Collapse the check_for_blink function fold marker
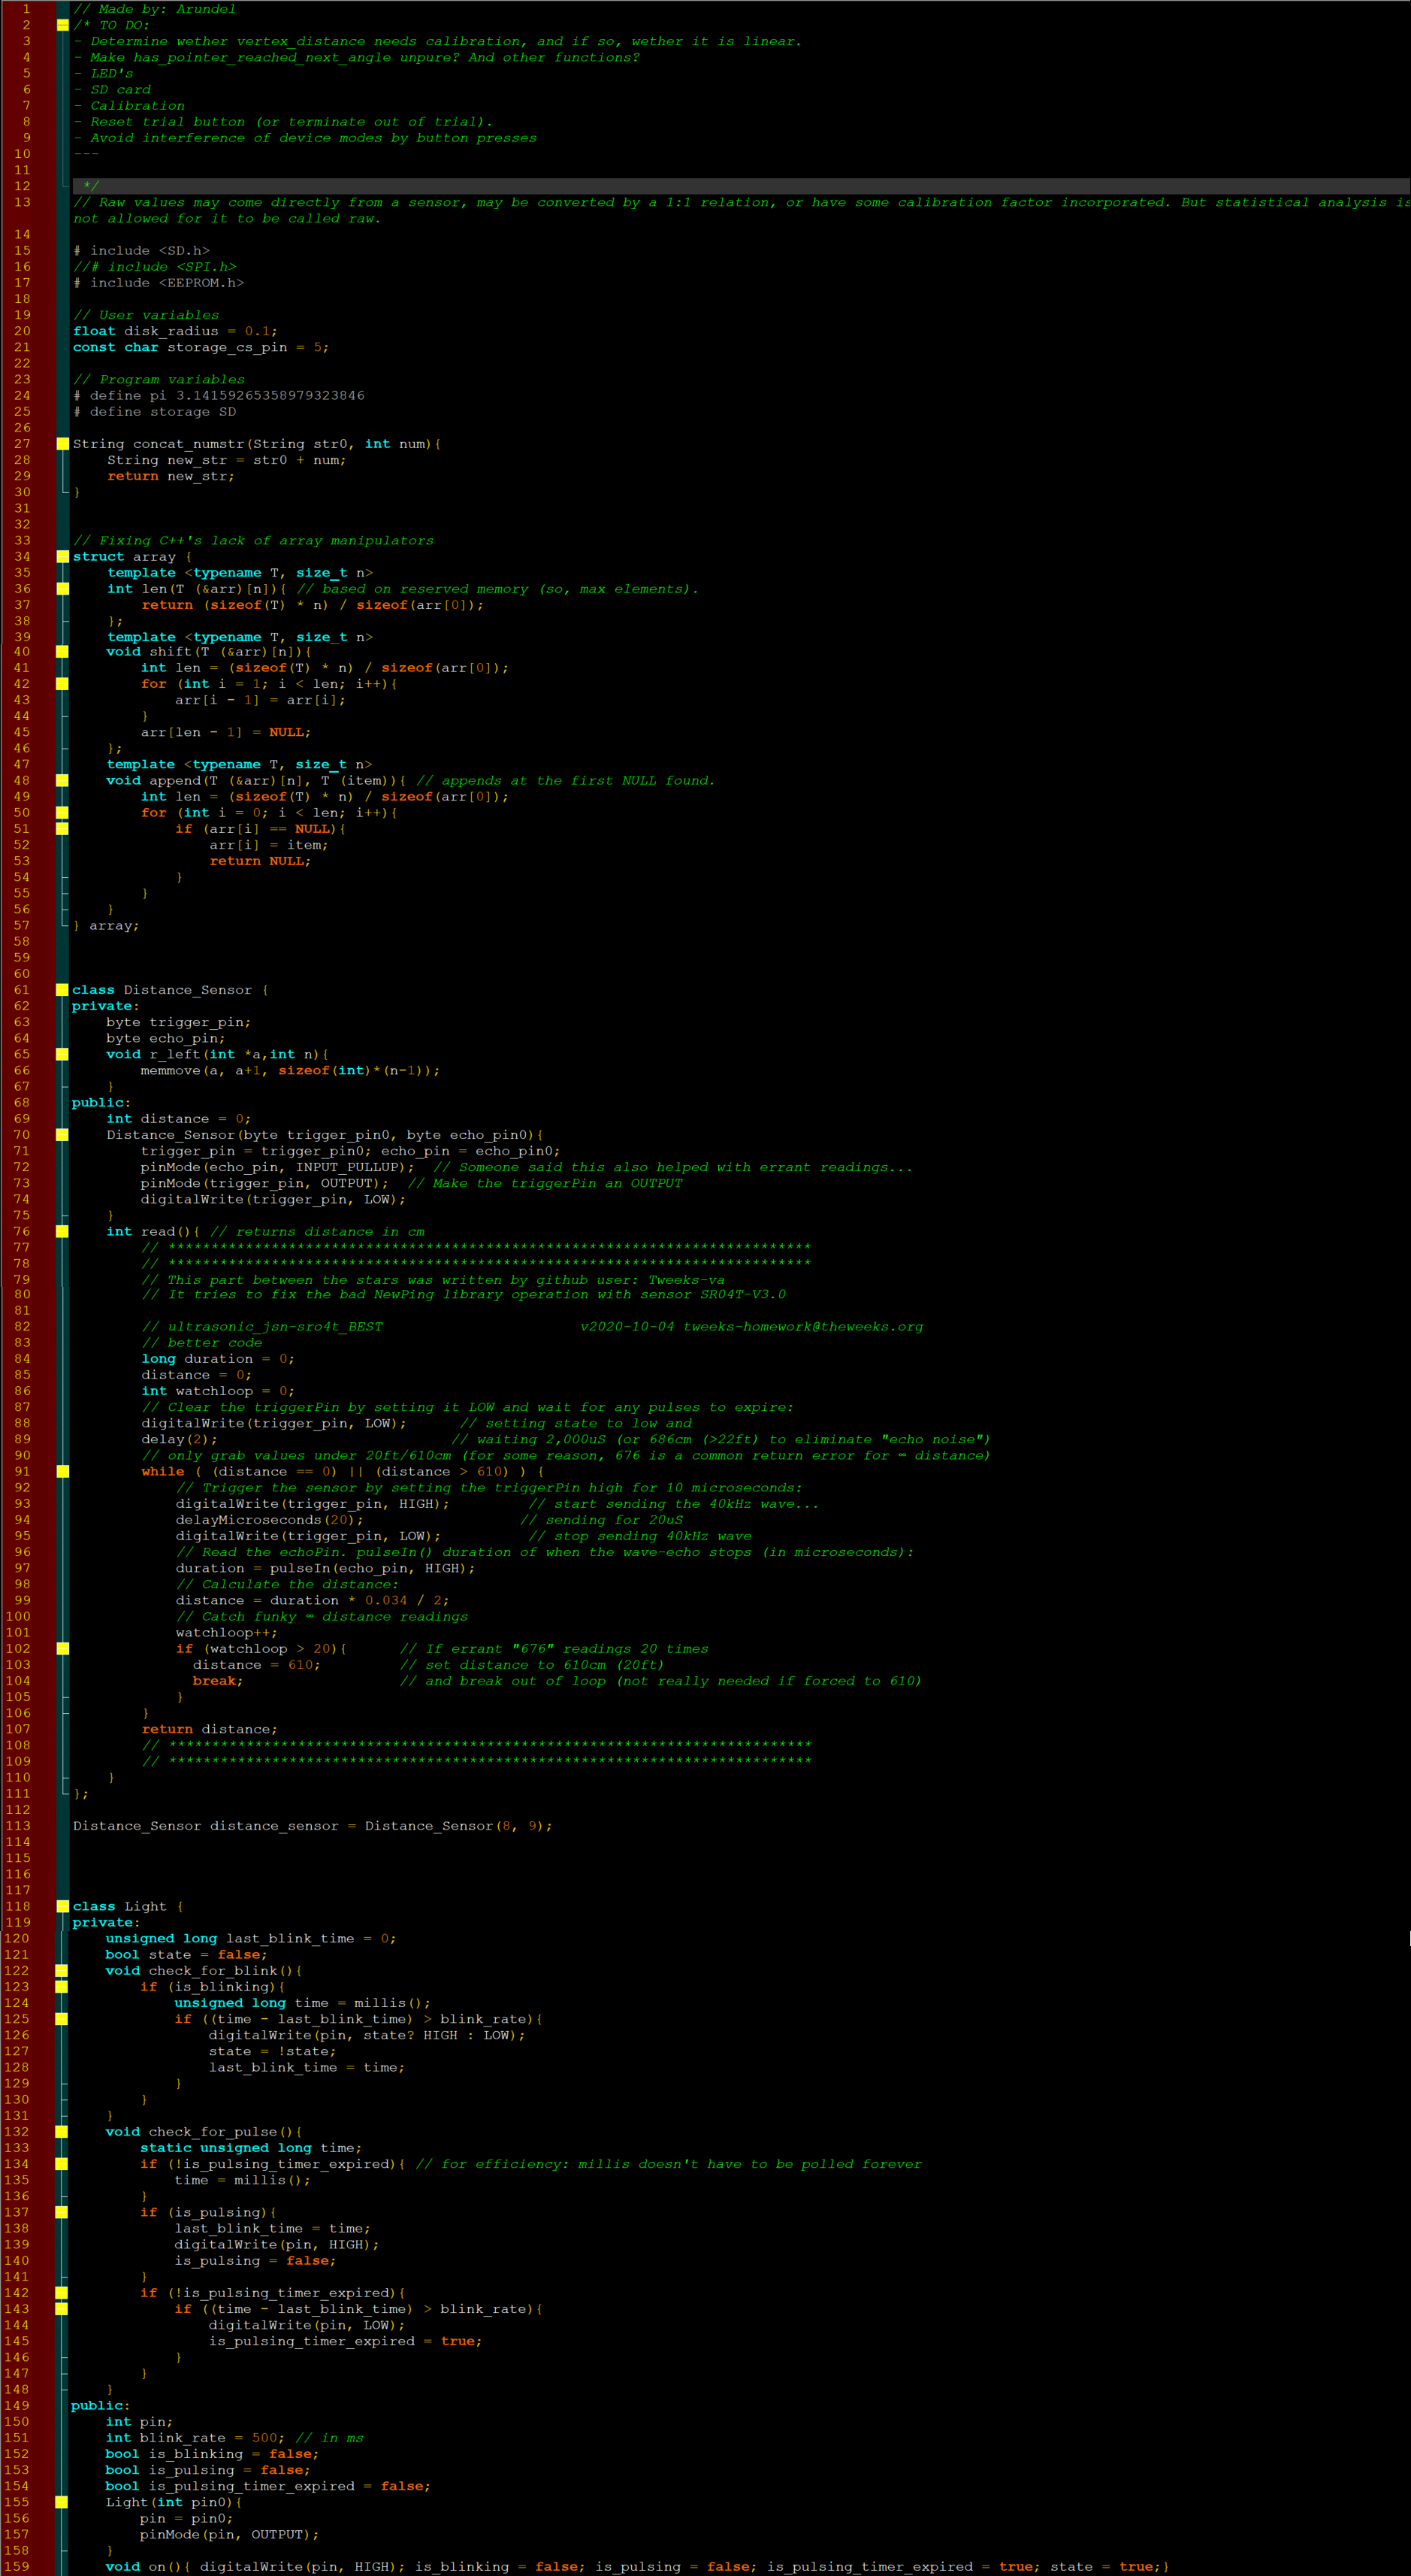 pos(62,1970)
